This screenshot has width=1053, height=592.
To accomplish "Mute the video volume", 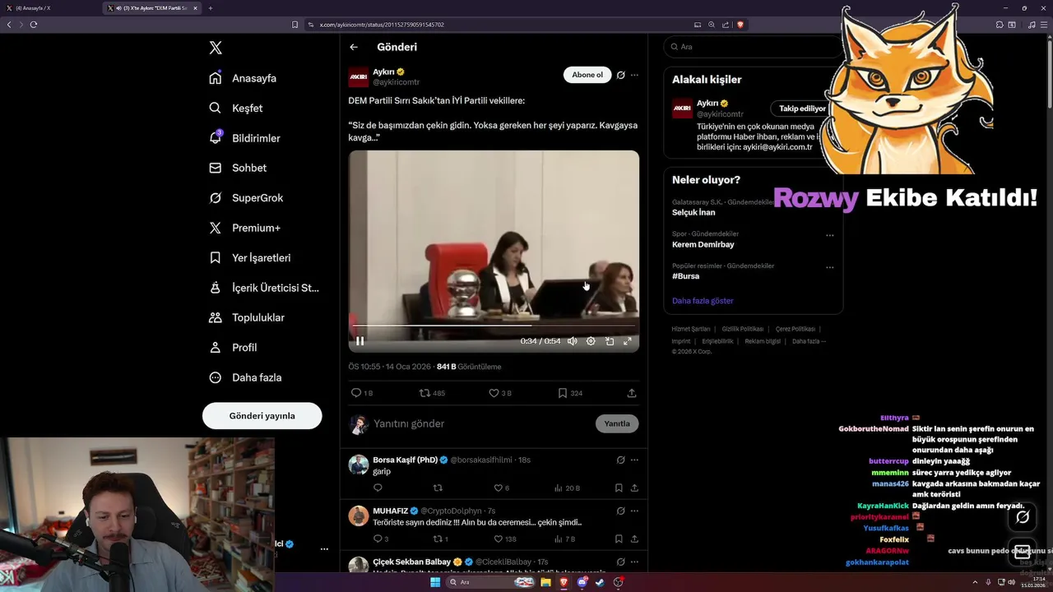I will (572, 341).
